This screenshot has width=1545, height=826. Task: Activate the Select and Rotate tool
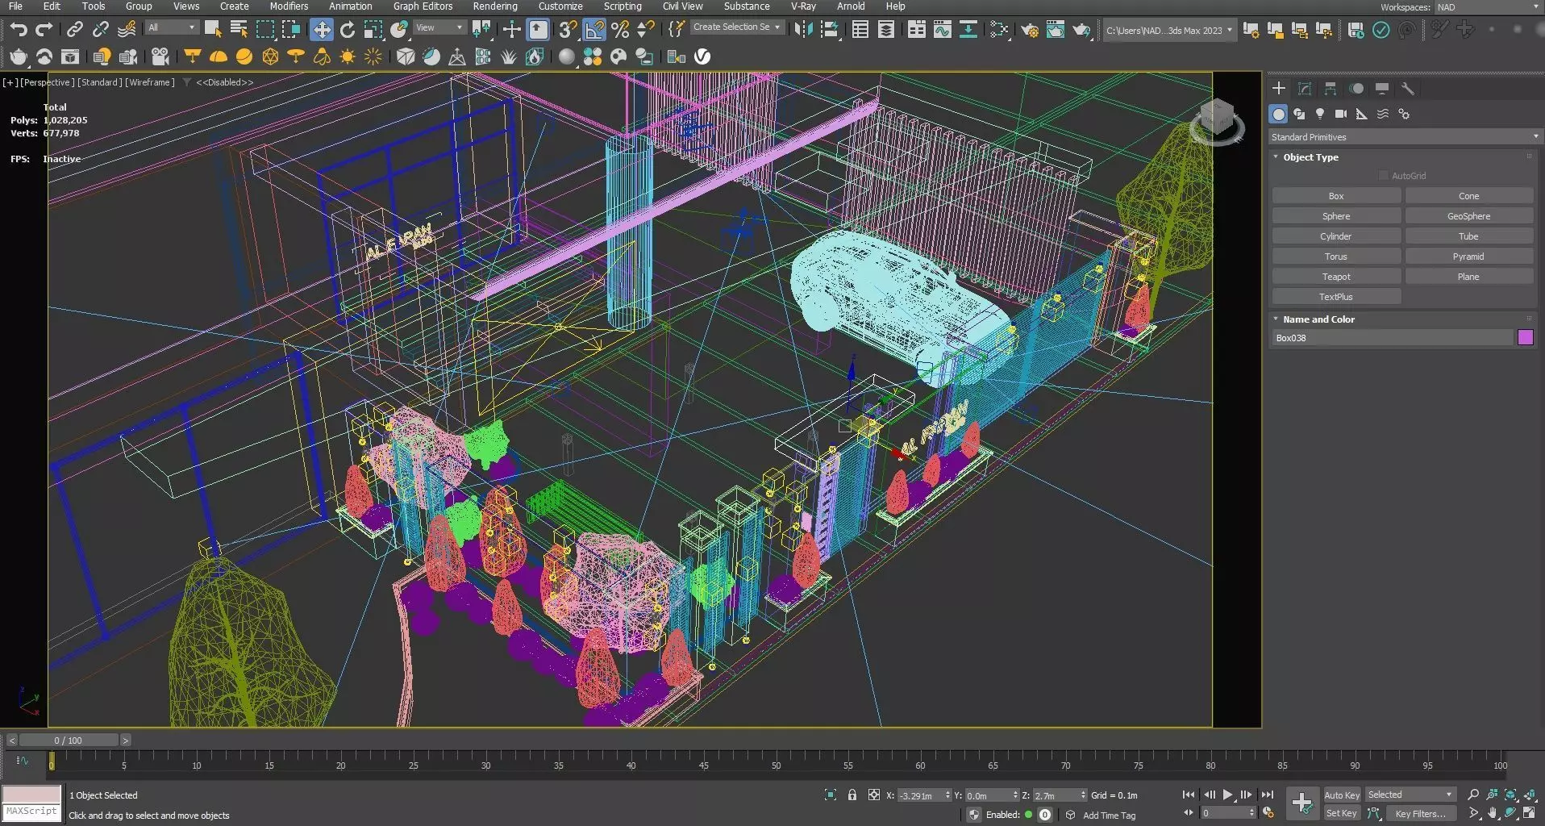coord(348,30)
